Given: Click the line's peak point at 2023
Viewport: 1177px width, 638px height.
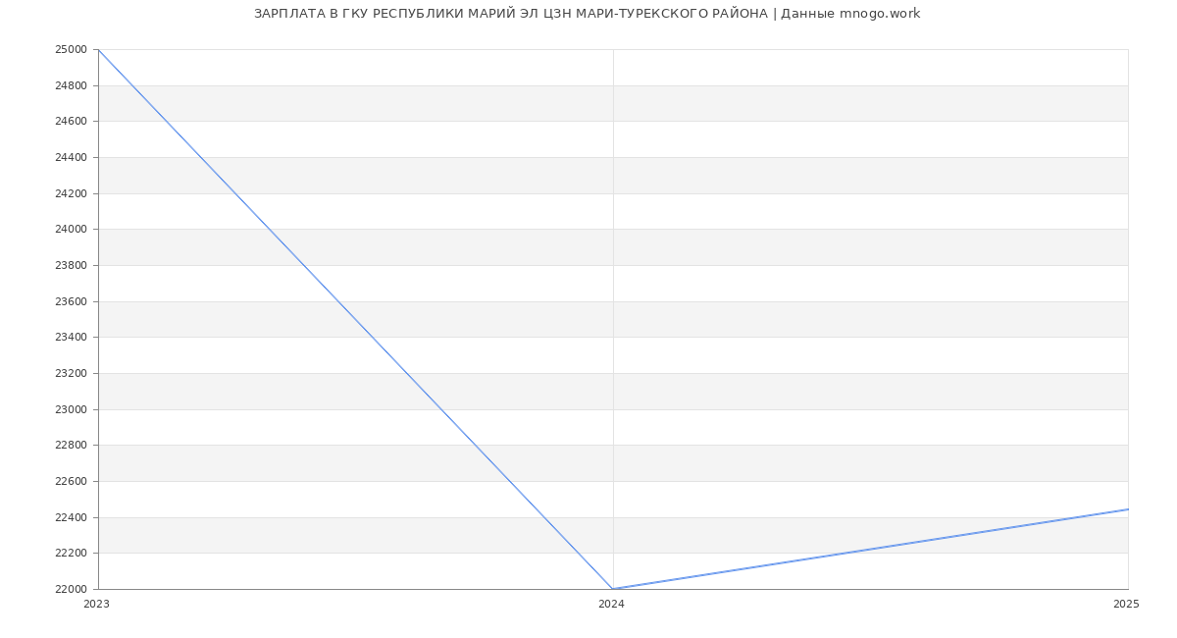Looking at the screenshot, I should pyautogui.click(x=99, y=50).
